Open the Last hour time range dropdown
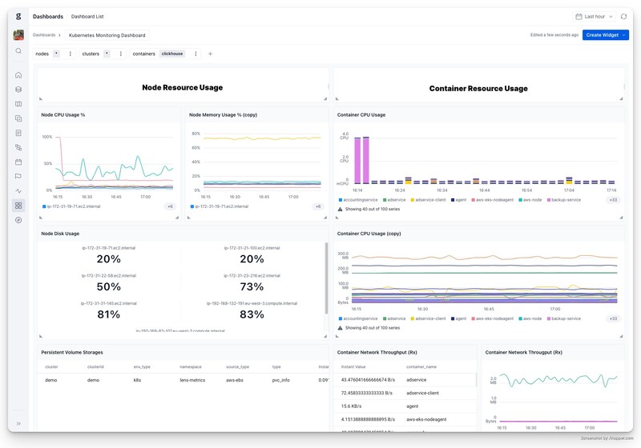Viewport: 641px width, 448px height. pos(595,16)
